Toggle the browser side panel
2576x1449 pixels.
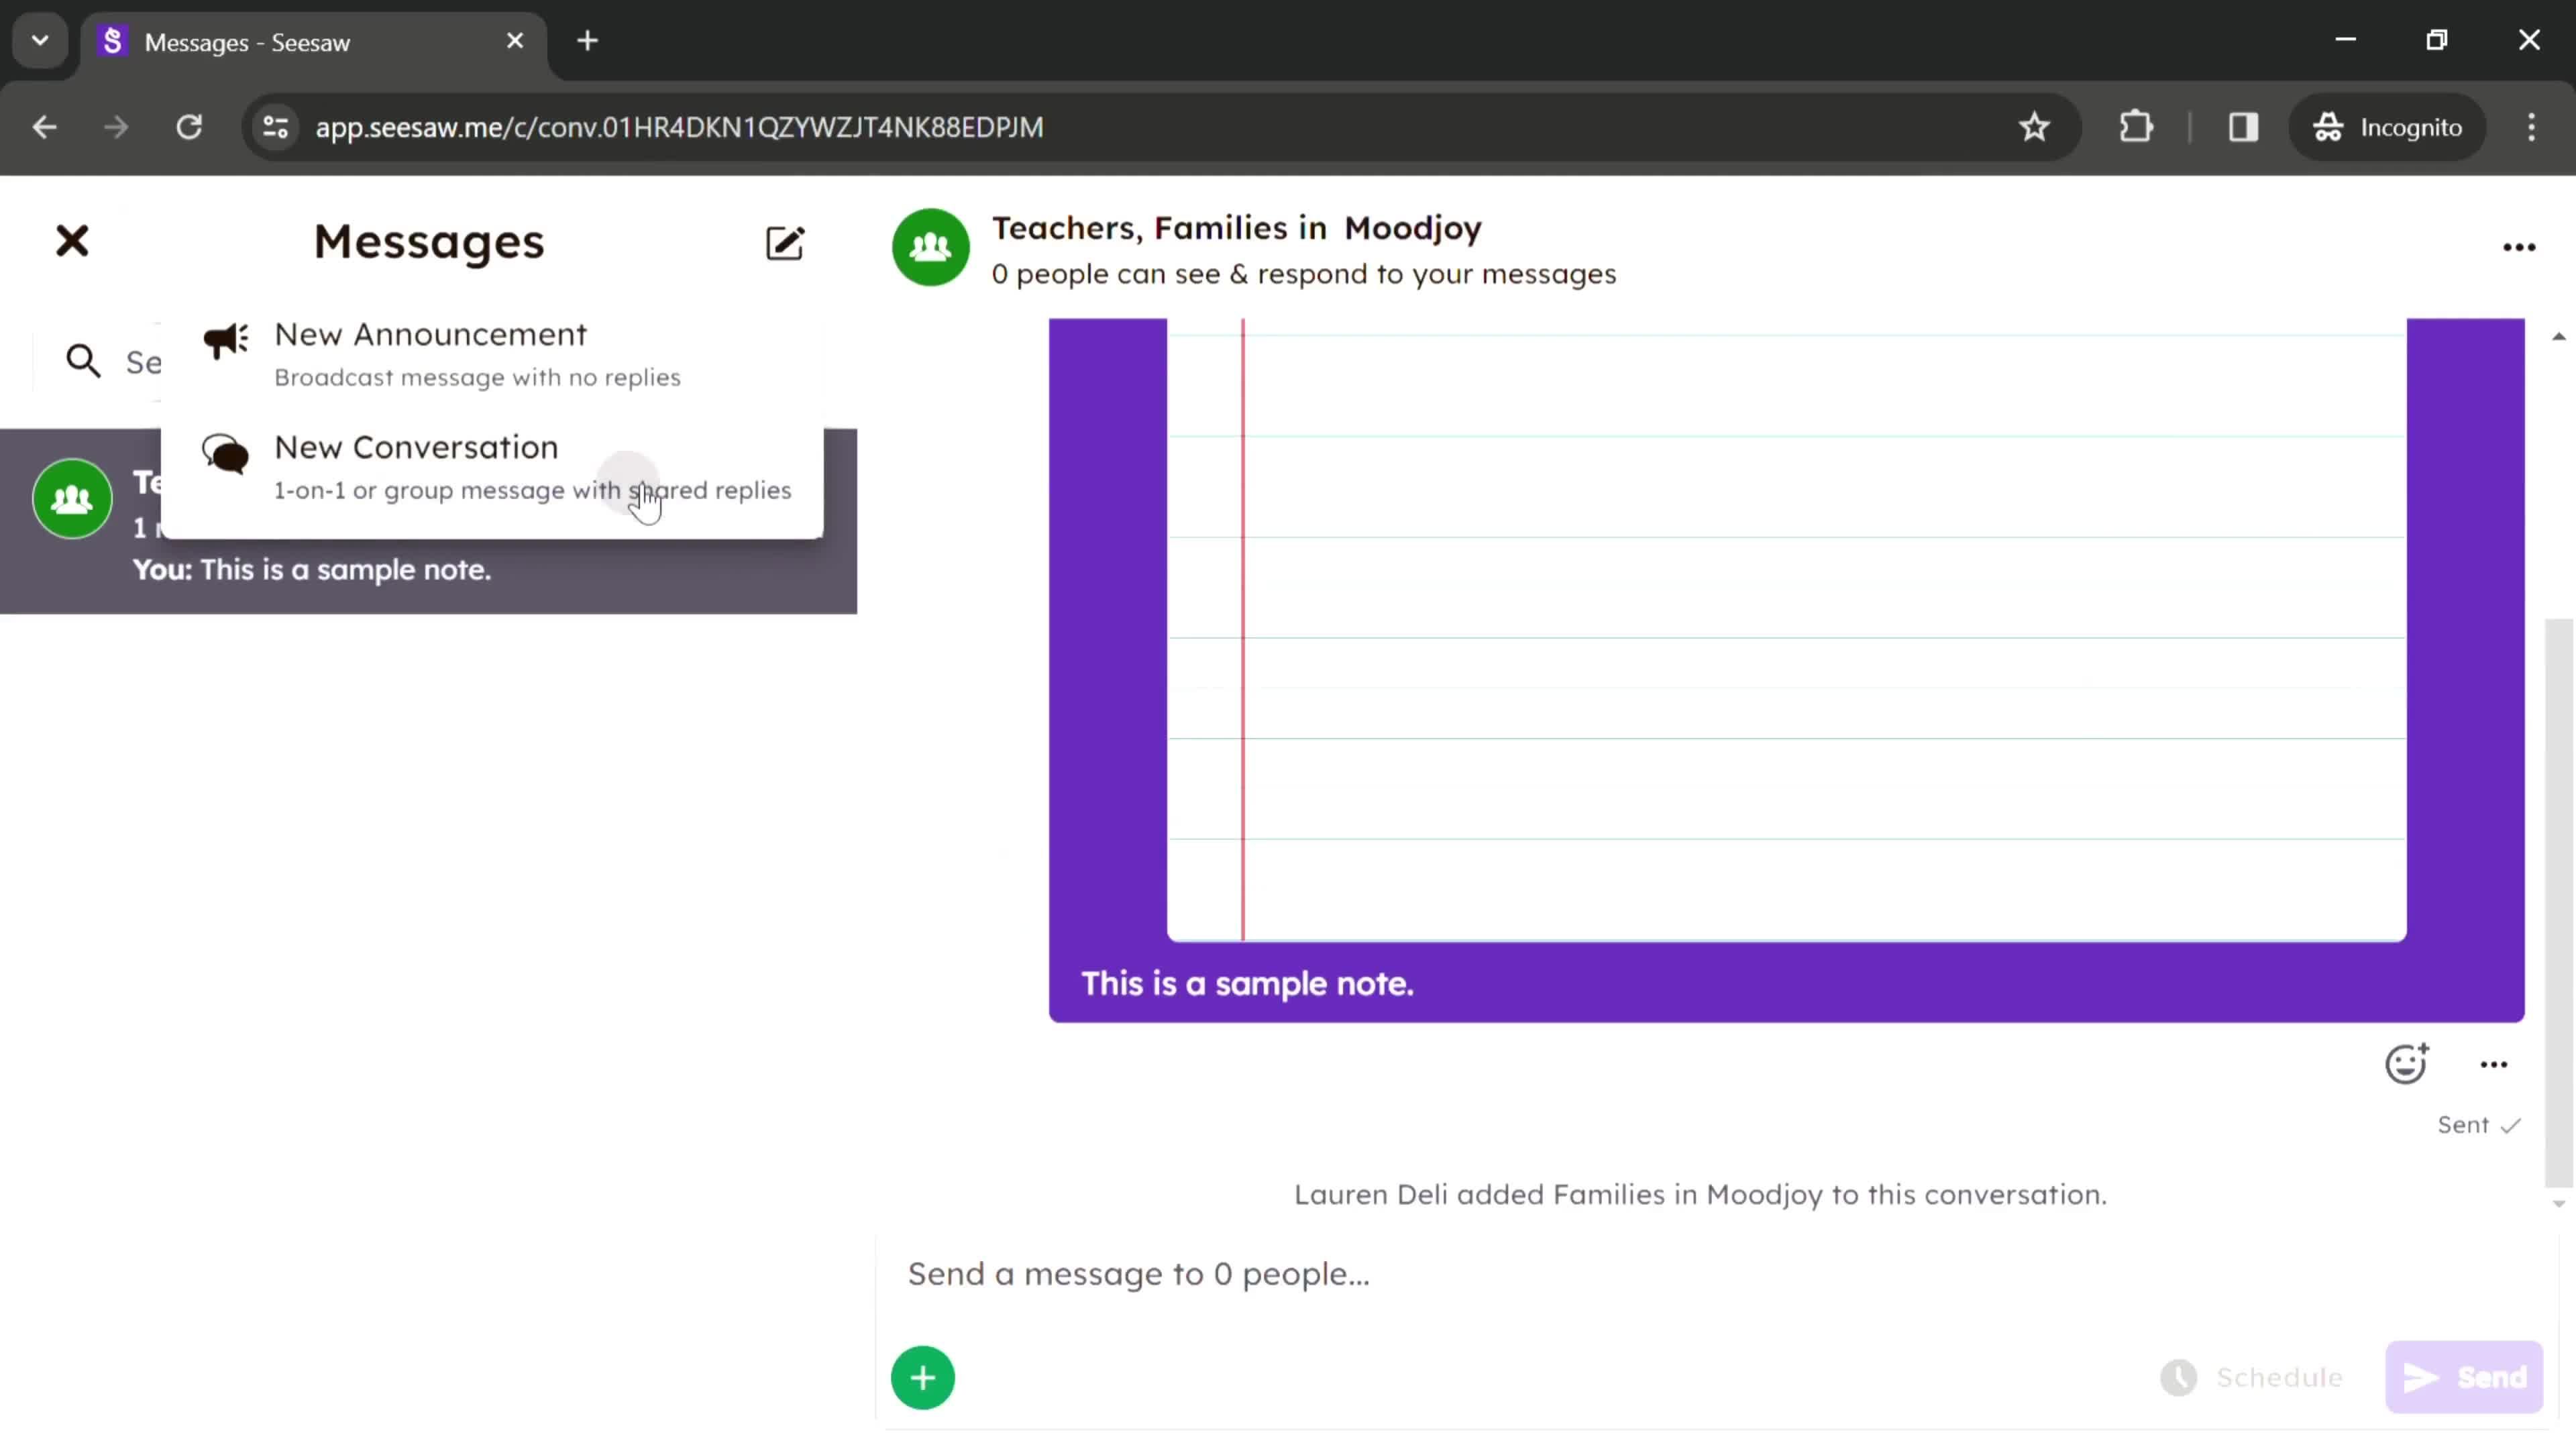[x=2243, y=127]
